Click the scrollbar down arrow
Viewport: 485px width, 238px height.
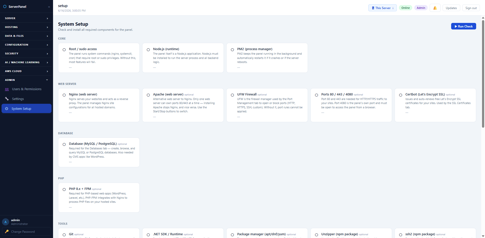tap(483, 236)
